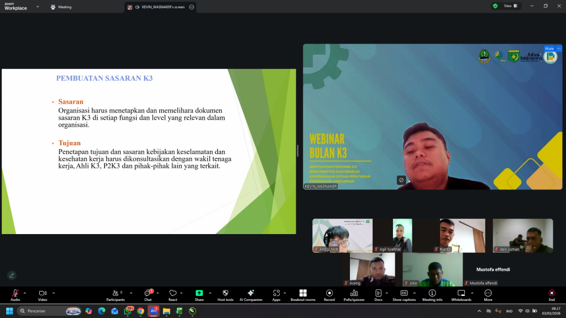The height and width of the screenshot is (318, 566).
Task: Launch AI Companion
Action: (251, 294)
